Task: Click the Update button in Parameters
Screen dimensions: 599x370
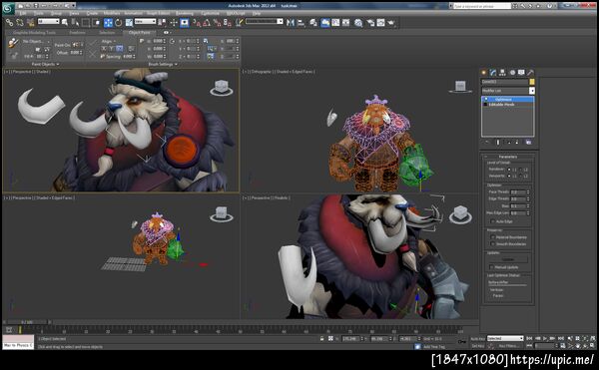Action: (x=508, y=259)
